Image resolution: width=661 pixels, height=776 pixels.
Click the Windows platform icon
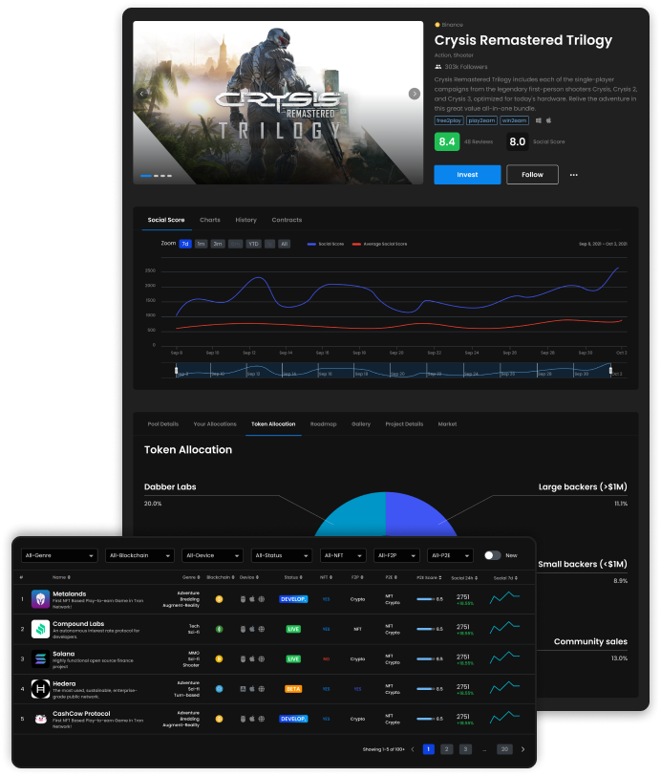539,120
